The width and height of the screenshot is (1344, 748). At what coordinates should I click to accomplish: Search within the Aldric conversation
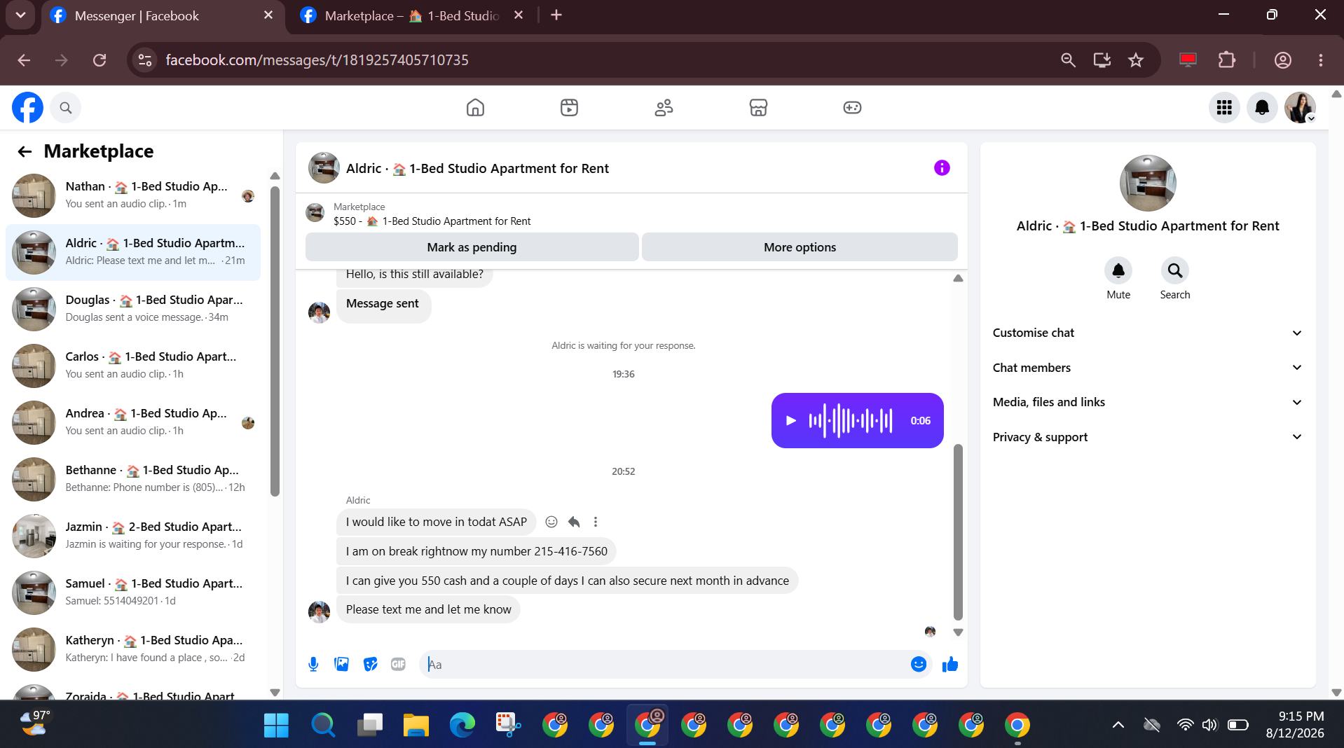[1175, 270]
